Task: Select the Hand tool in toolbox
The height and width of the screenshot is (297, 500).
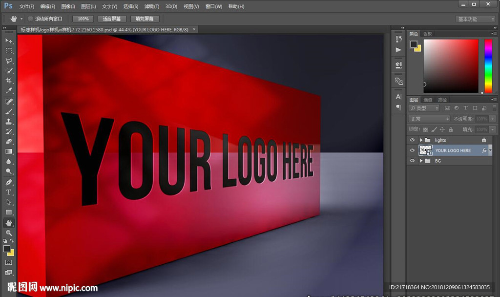Action: [x=9, y=223]
